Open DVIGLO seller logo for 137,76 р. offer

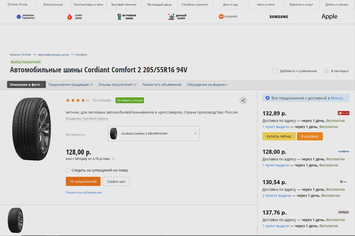coord(343,212)
